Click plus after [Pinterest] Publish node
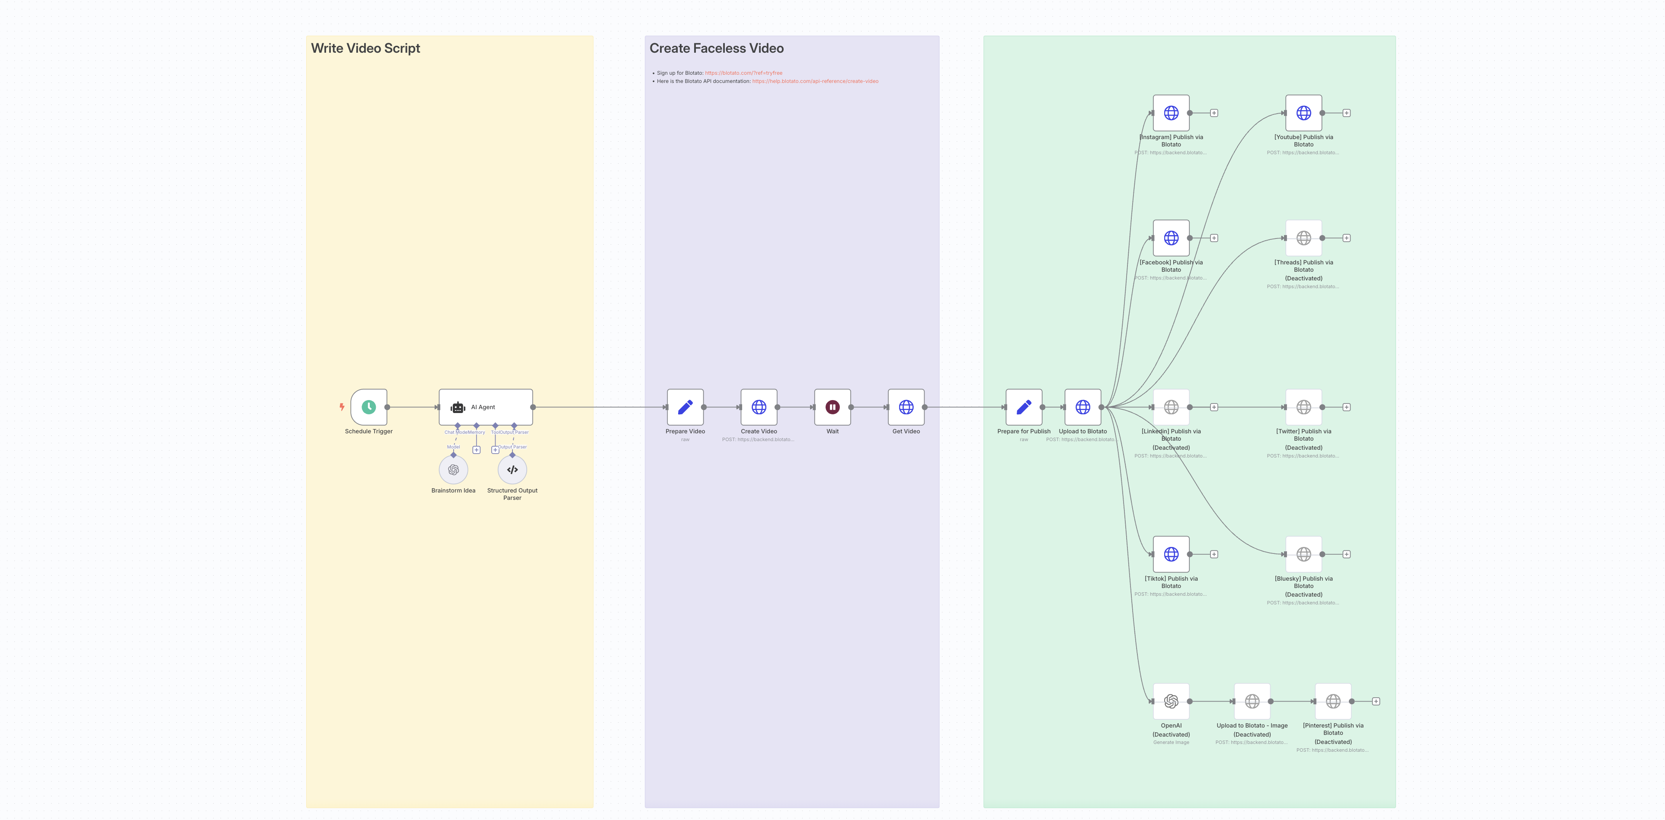This screenshot has width=1665, height=820. 1376,701
